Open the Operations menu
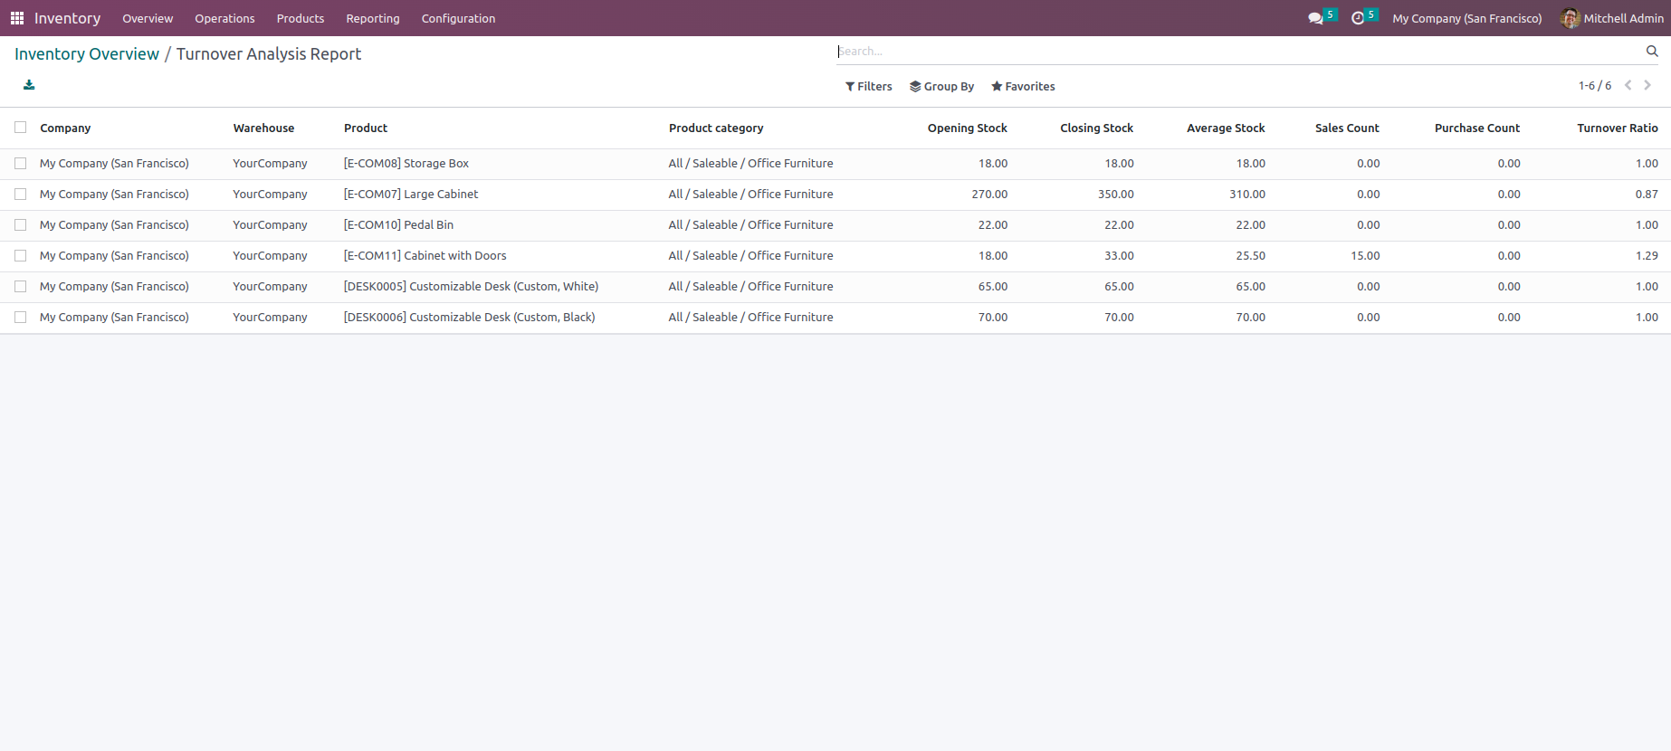Screen dimensions: 1671x751 point(224,18)
